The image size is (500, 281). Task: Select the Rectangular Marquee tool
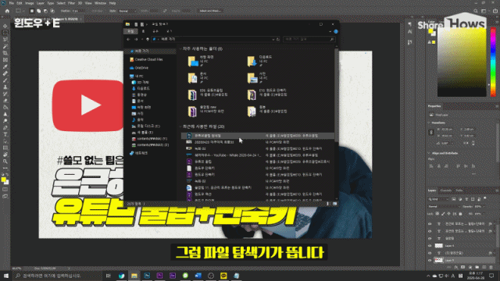(5, 33)
